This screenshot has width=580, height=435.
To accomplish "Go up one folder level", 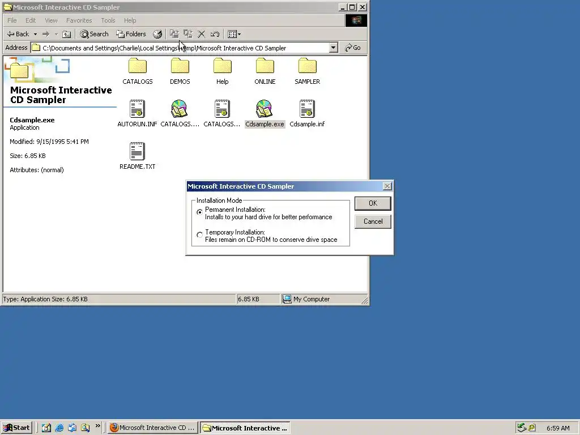I will pyautogui.click(x=67, y=35).
